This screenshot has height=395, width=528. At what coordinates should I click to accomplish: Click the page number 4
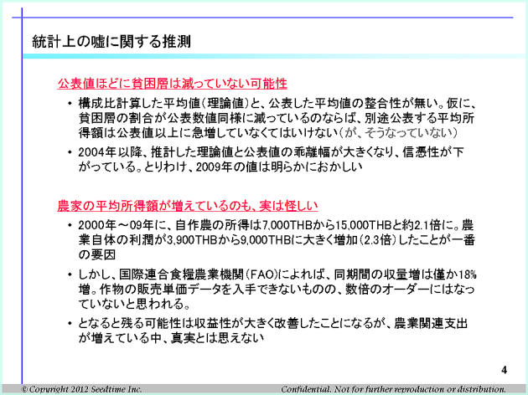point(504,370)
